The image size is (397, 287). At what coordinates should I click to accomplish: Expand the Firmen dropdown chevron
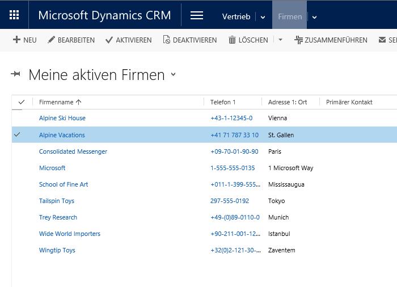point(314,17)
